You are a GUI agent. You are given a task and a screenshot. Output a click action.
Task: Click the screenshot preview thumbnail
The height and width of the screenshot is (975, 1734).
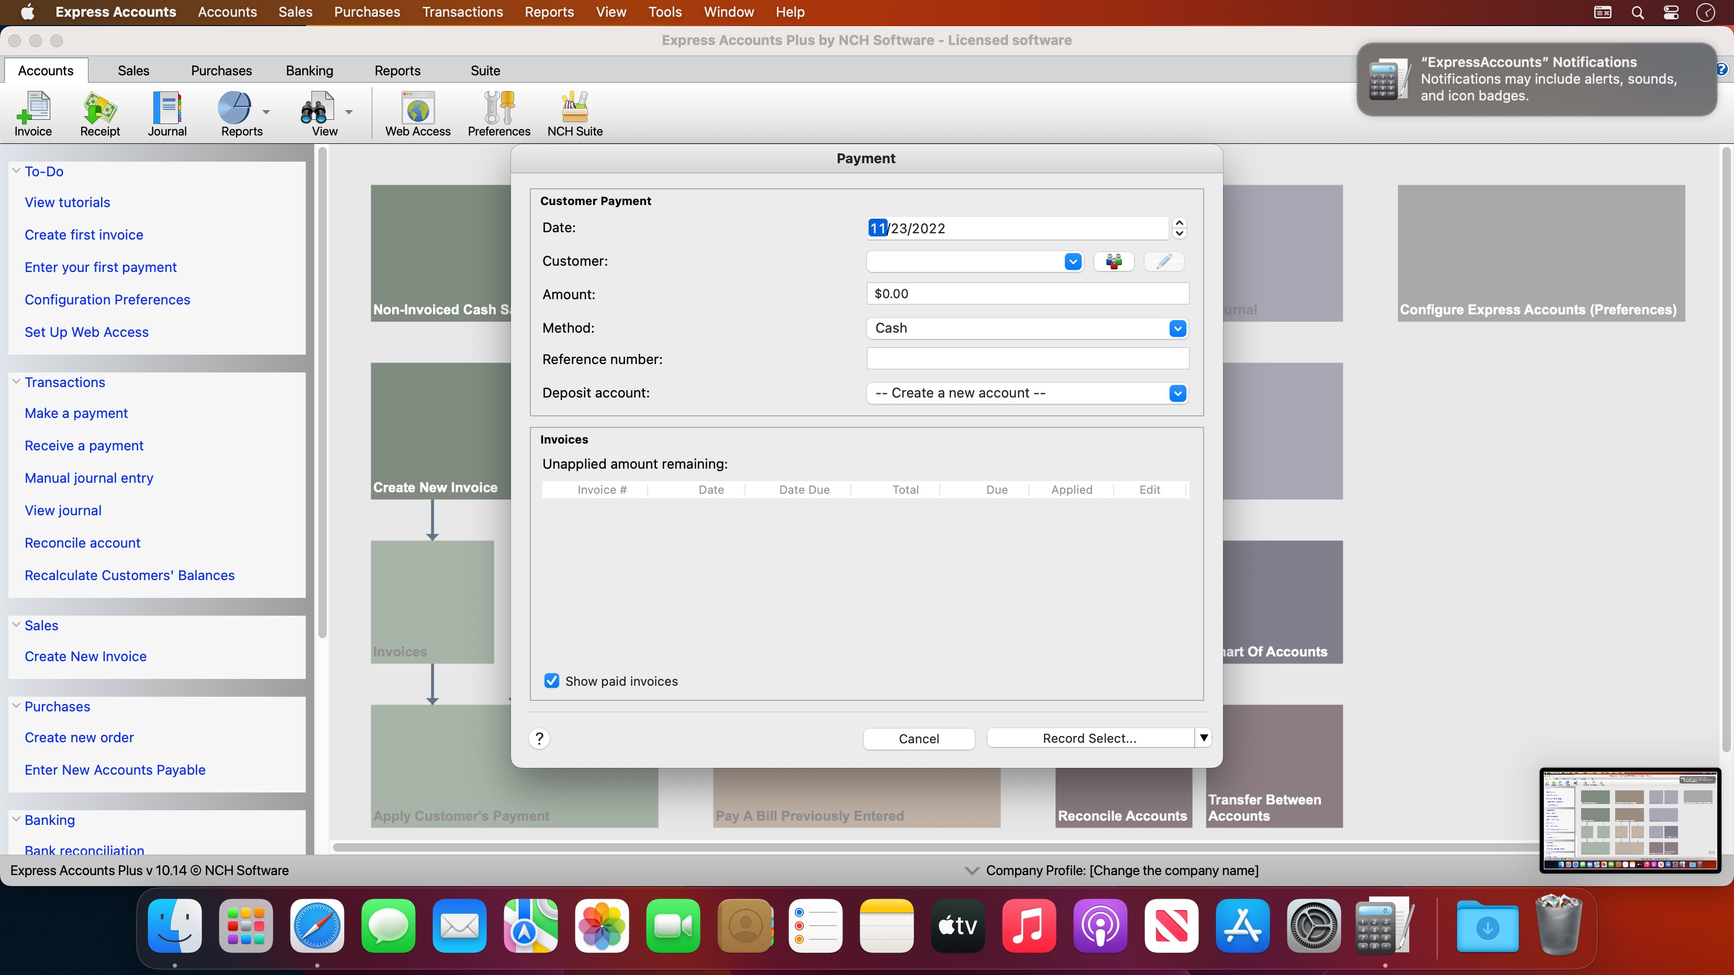coord(1630,820)
